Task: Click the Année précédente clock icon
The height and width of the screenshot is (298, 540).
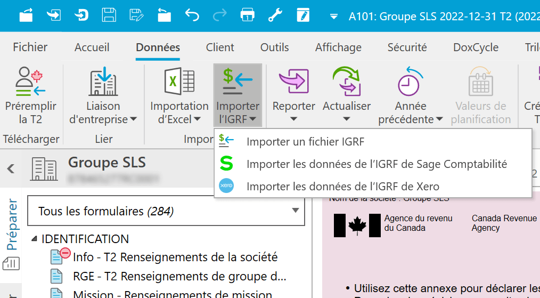Action: [410, 82]
